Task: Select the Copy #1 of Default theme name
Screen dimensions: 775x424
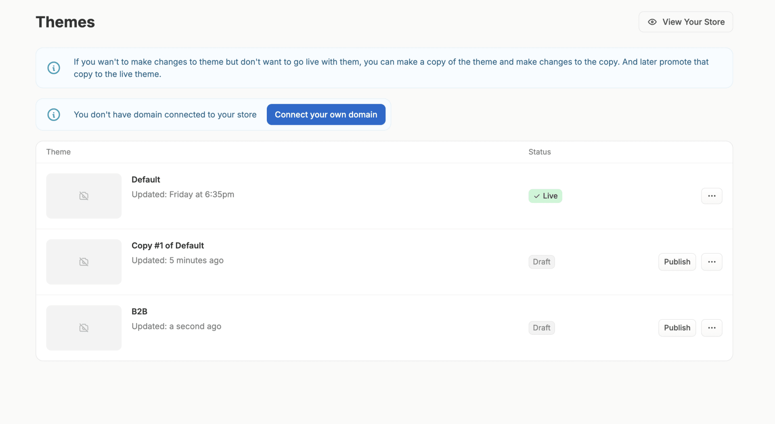Action: click(x=168, y=246)
